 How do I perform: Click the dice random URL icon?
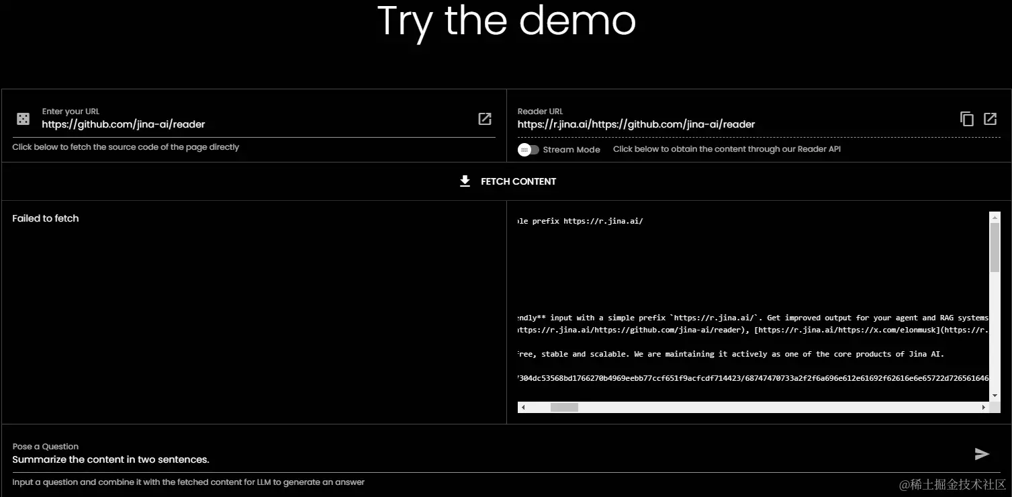coord(23,119)
